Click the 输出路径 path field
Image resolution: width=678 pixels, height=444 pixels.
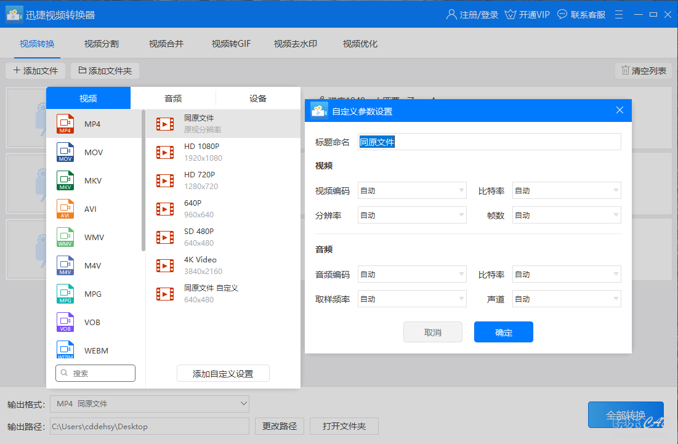(x=150, y=426)
